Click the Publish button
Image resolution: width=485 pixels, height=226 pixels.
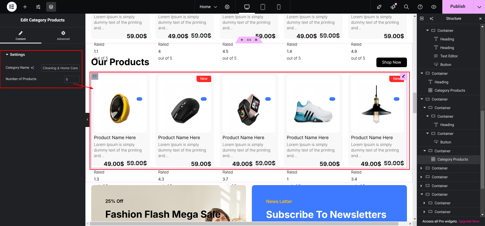point(458,7)
